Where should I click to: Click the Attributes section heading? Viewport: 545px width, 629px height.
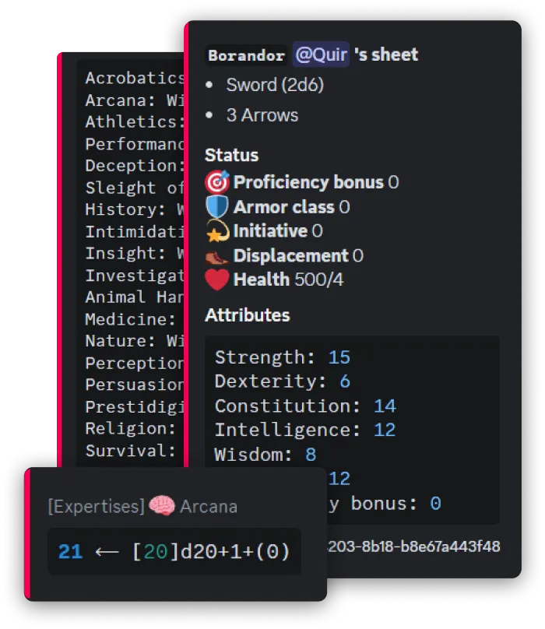tap(247, 315)
